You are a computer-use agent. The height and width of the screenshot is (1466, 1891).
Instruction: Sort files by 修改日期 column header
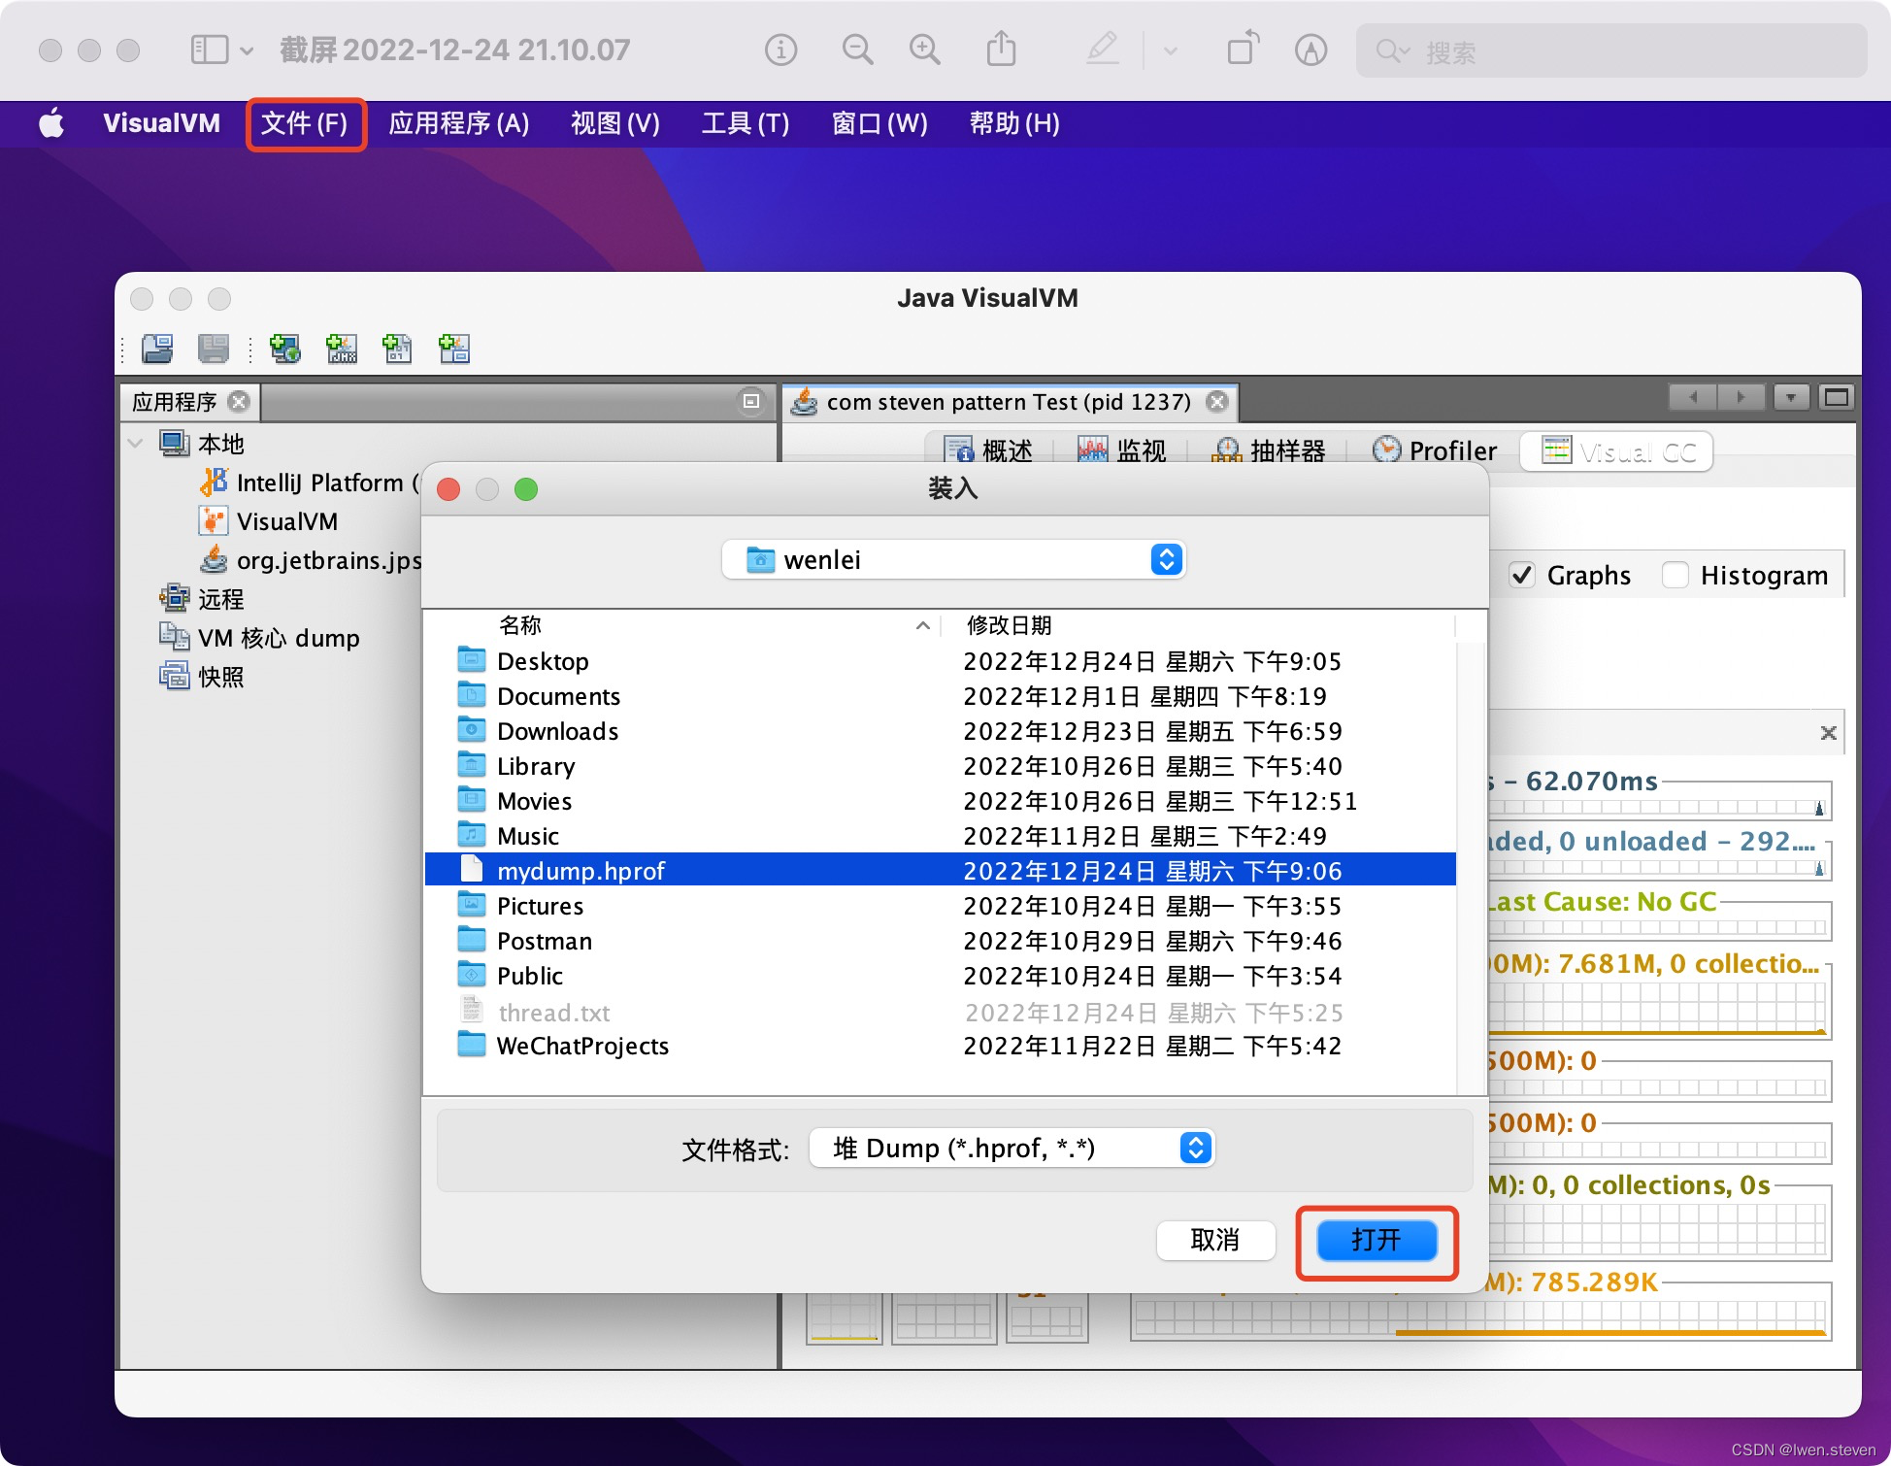coord(1010,625)
